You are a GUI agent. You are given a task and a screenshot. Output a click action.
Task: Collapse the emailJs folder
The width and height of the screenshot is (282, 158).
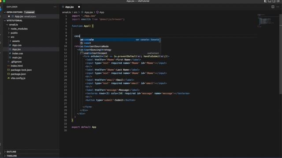[7, 25]
